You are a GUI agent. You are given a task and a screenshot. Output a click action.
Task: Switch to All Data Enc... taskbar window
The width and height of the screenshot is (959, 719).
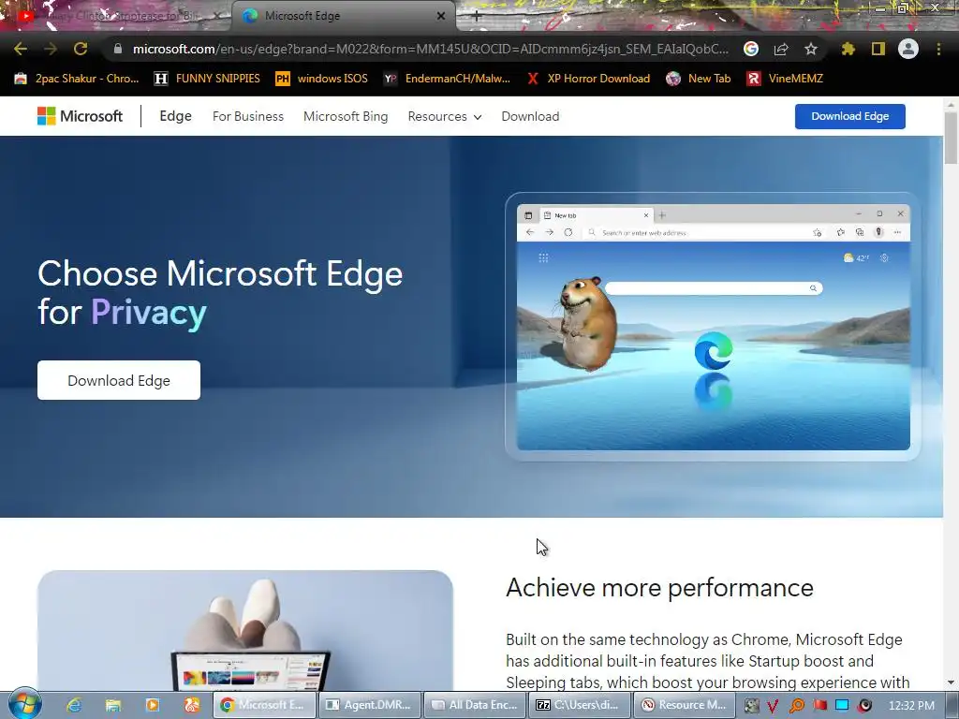(475, 705)
